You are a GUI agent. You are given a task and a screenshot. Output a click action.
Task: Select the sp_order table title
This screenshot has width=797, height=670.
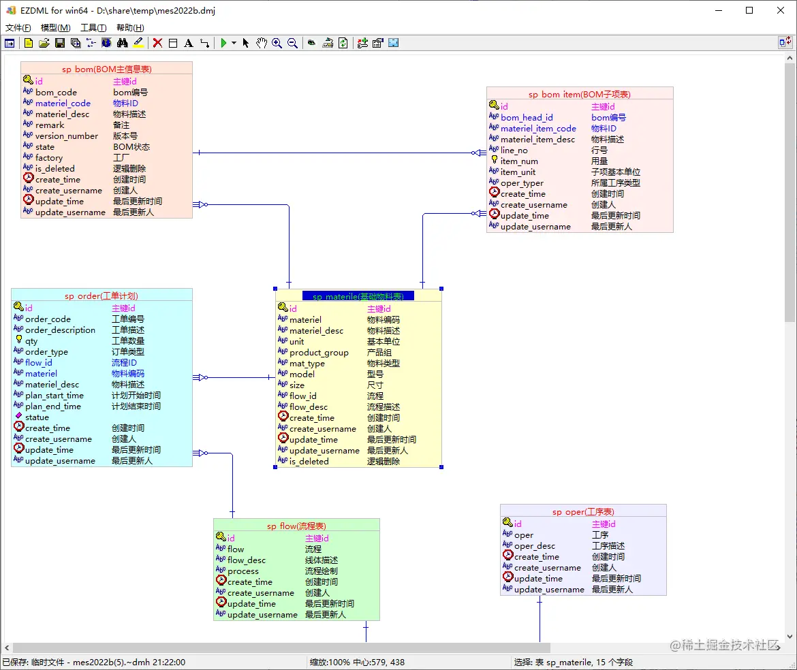tap(101, 296)
